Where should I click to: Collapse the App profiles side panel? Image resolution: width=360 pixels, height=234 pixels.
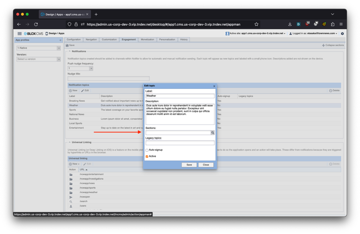(x=60, y=40)
